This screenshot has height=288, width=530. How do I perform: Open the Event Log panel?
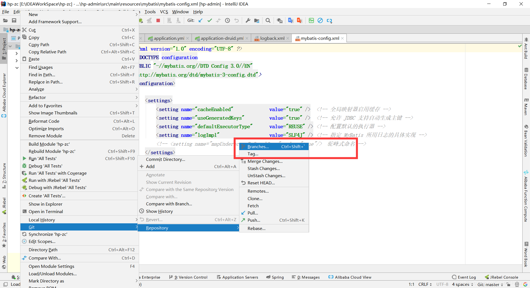[x=464, y=277]
